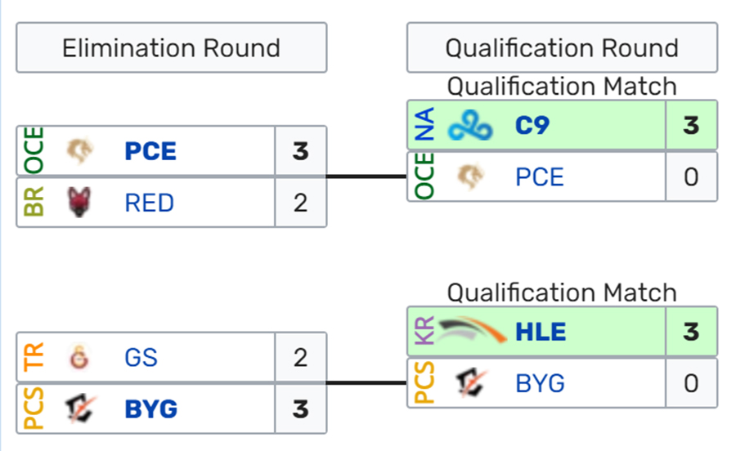Open the RED team link
Image resolution: width=736 pixels, height=451 pixels.
pyautogui.click(x=150, y=203)
